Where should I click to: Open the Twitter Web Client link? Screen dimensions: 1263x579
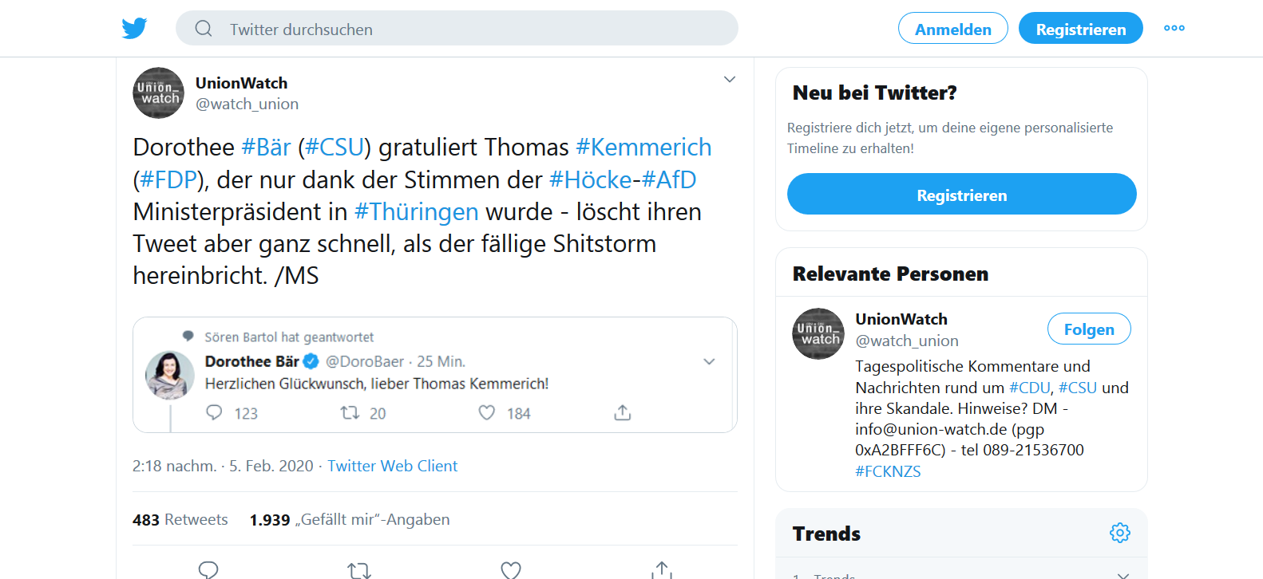[392, 466]
